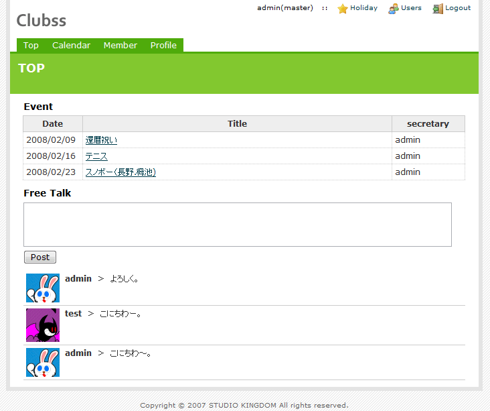Click admin's rabbit avatar beside こにちわ～。
Viewport: 490px width, 411px height.
43,363
